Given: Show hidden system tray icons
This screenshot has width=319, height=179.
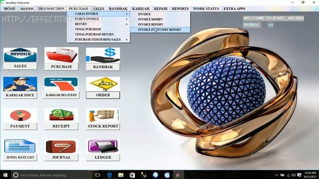Looking at the screenshot, I should coord(277,175).
